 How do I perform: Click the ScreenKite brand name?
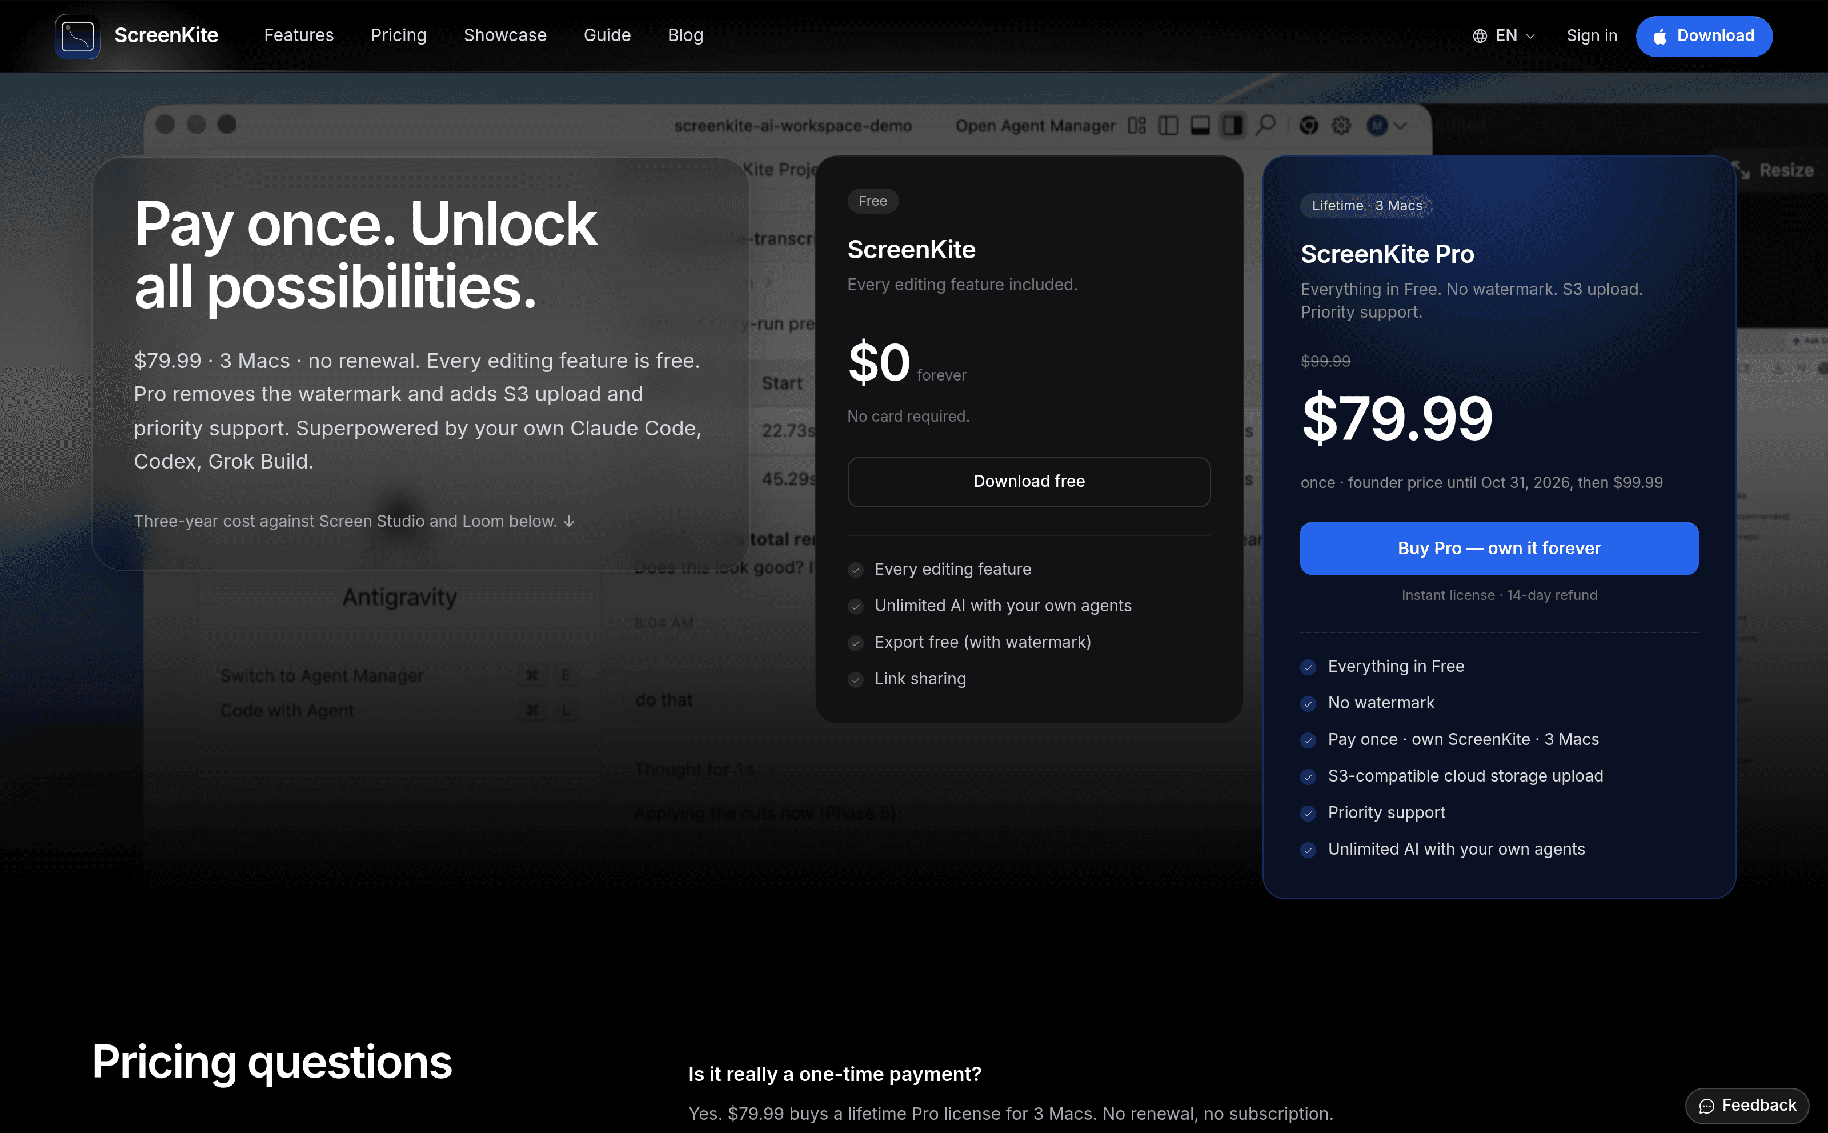click(x=166, y=35)
